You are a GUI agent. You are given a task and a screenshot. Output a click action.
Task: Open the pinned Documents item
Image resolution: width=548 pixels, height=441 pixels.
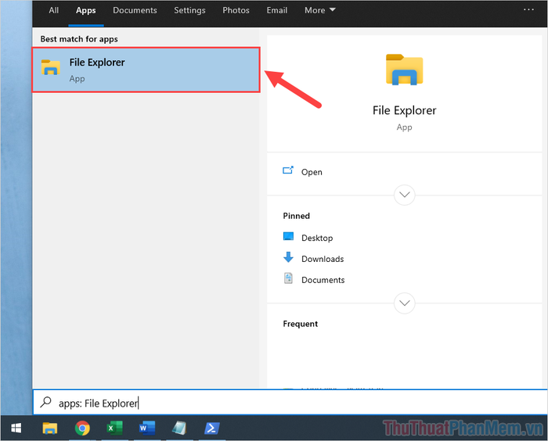[x=323, y=280]
